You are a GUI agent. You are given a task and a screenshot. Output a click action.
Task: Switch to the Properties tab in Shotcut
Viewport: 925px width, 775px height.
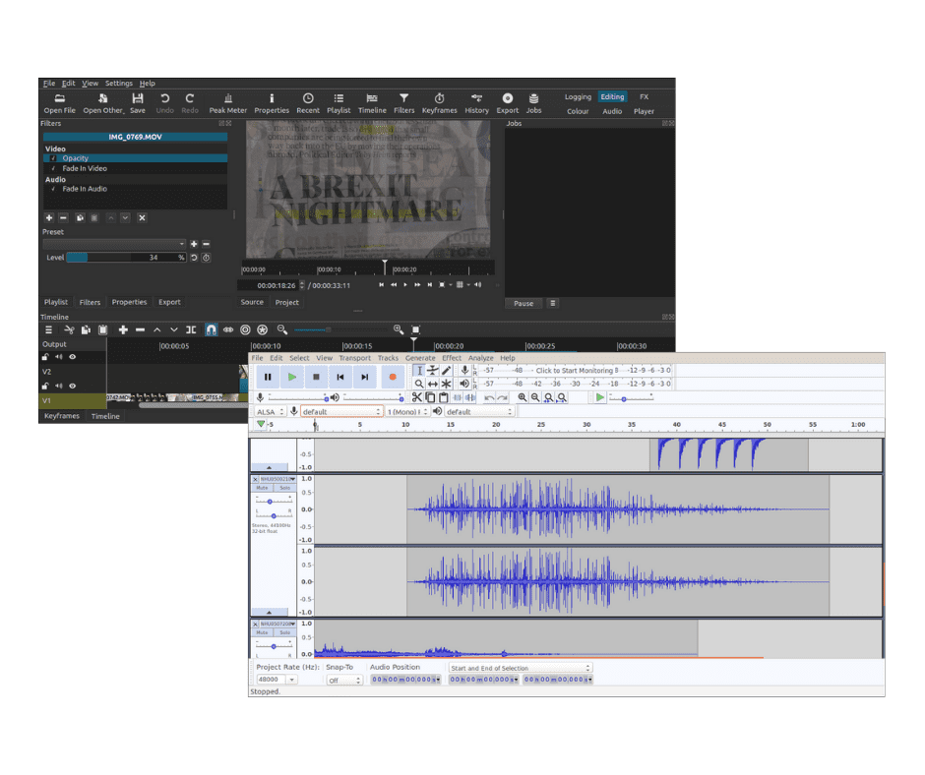coord(129,302)
